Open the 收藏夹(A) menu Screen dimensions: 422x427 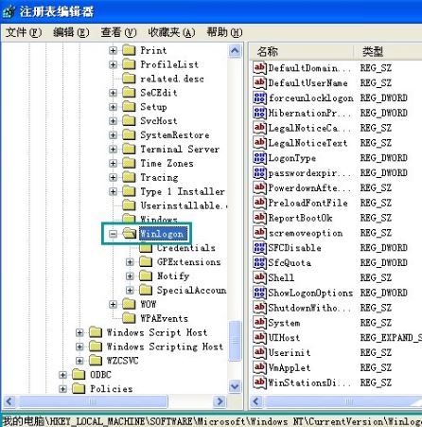[x=171, y=32]
